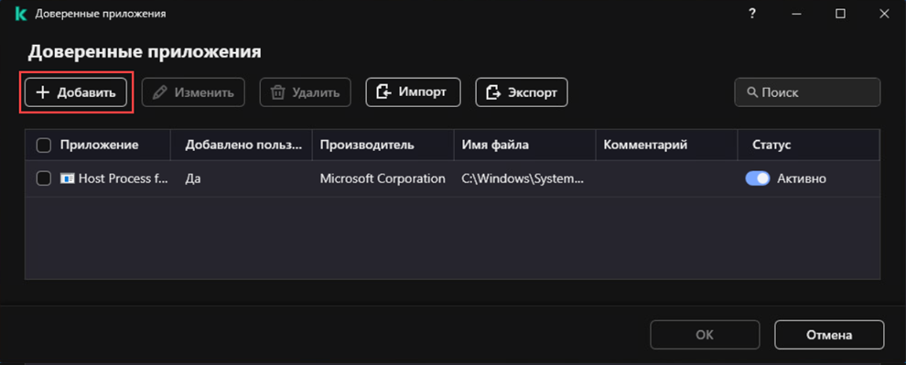Focus the Поиск search field

(x=807, y=92)
